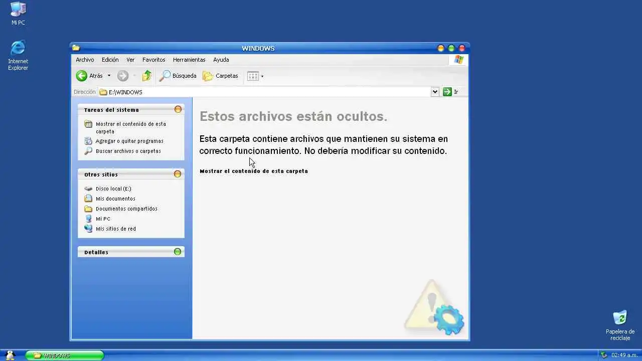Screen dimensions: 642x361
Task: Click the E:\WINDOWS address field
Action: tap(265, 92)
